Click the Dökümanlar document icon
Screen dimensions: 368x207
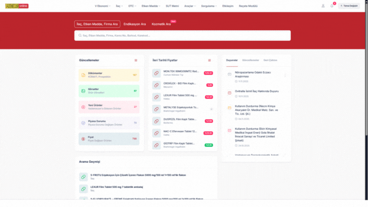pyautogui.click(x=83, y=75)
